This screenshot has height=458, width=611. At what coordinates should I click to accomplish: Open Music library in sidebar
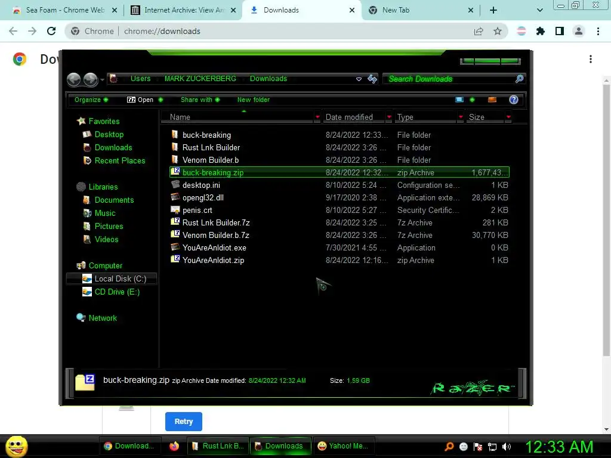coord(105,213)
